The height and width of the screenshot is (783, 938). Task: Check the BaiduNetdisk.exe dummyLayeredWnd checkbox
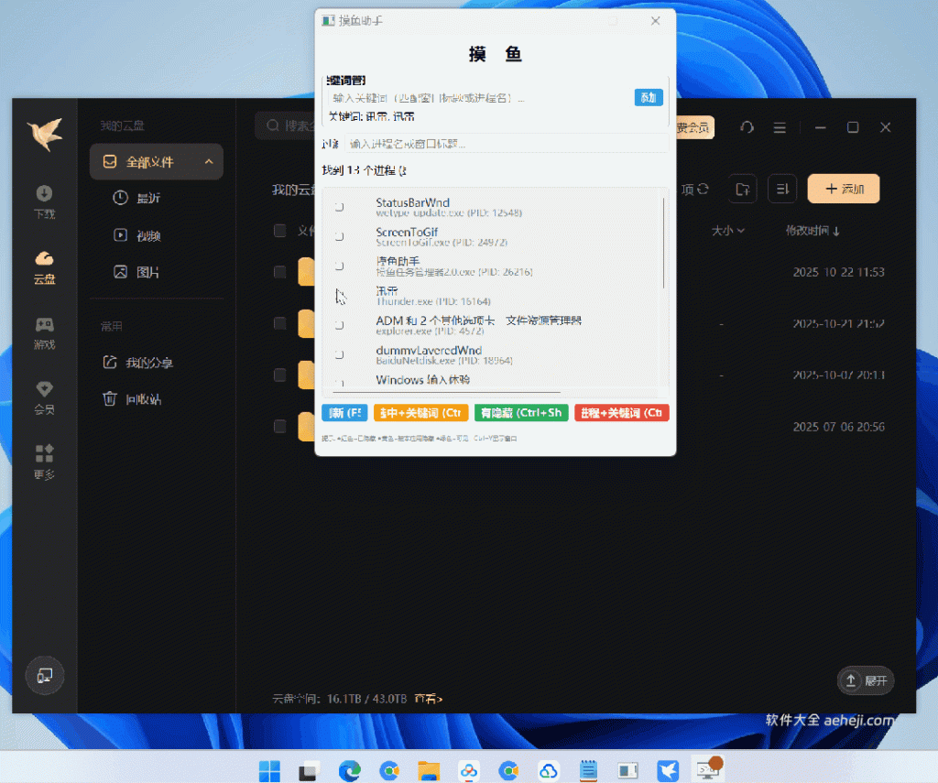[x=339, y=354]
